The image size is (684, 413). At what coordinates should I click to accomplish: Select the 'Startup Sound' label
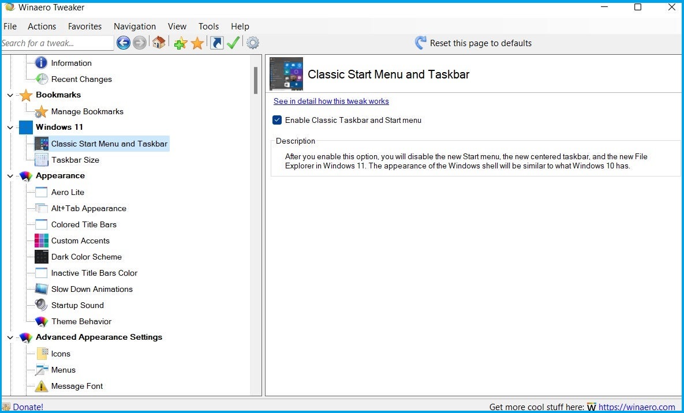pos(77,305)
